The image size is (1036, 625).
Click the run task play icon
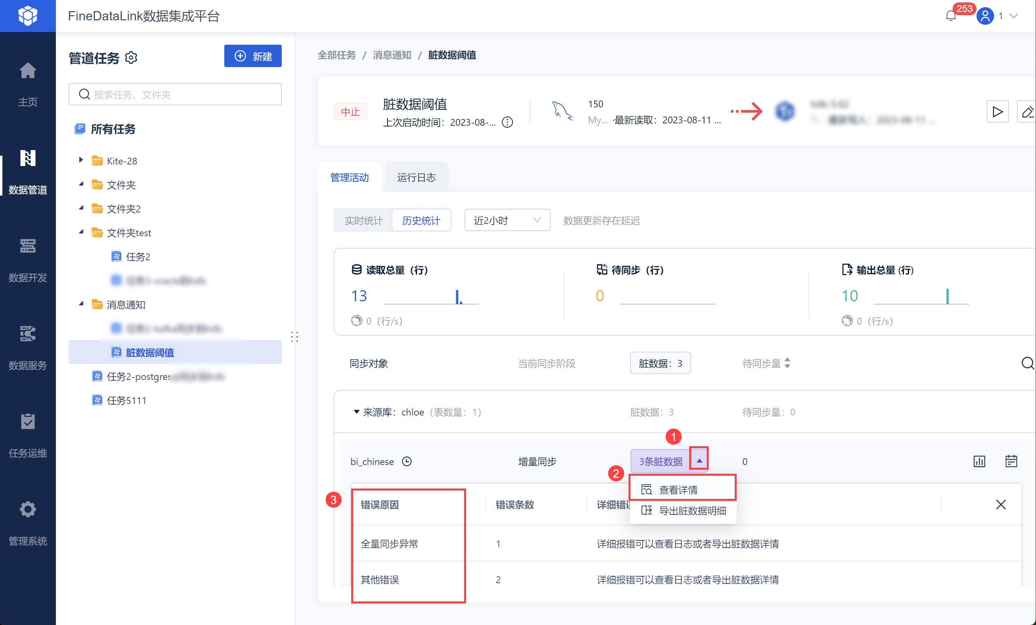997,112
